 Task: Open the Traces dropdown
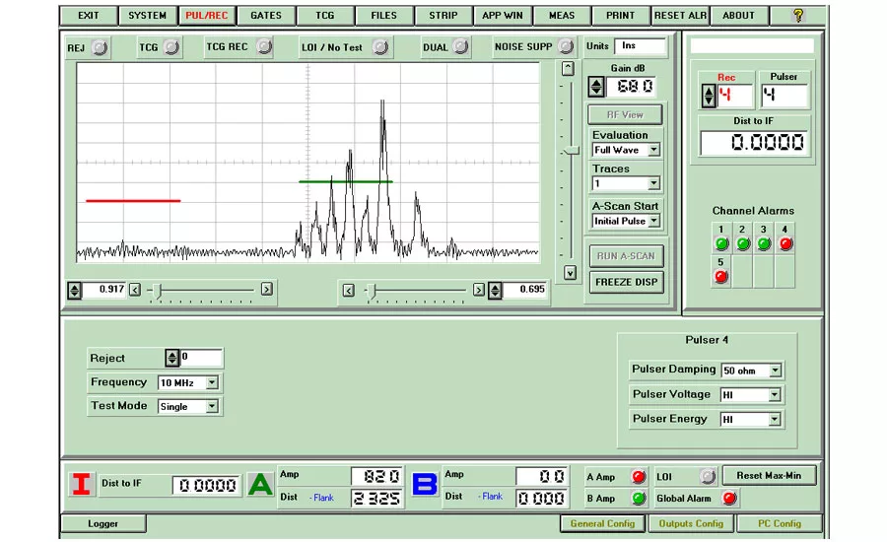pyautogui.click(x=654, y=183)
